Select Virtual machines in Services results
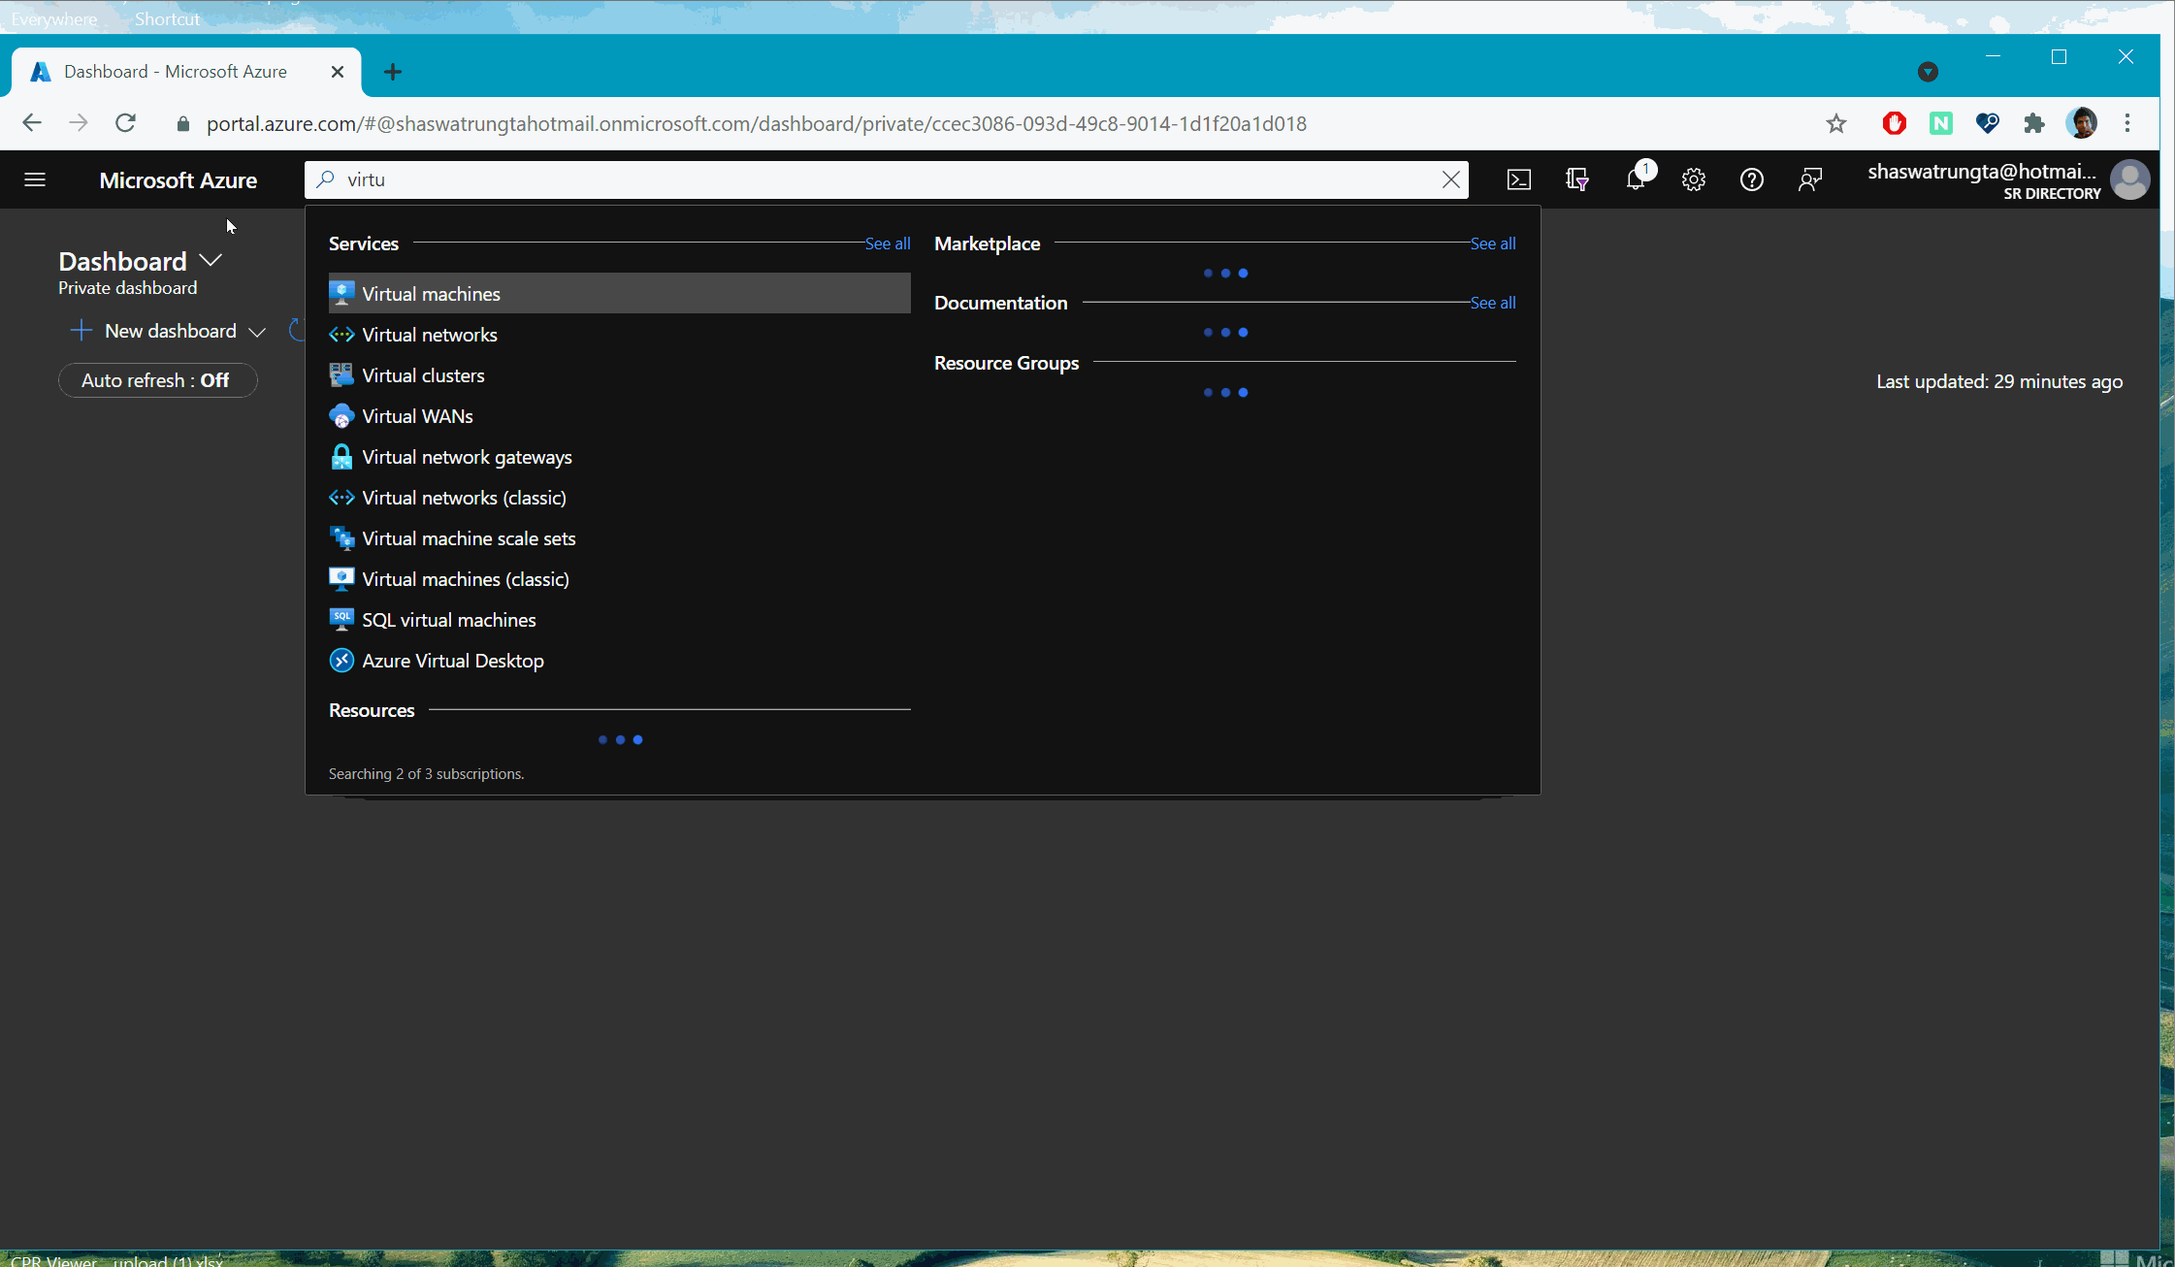This screenshot has height=1267, width=2175. click(x=619, y=293)
